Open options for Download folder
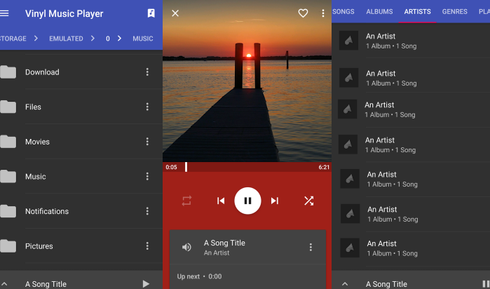This screenshot has height=289, width=490. 147,72
